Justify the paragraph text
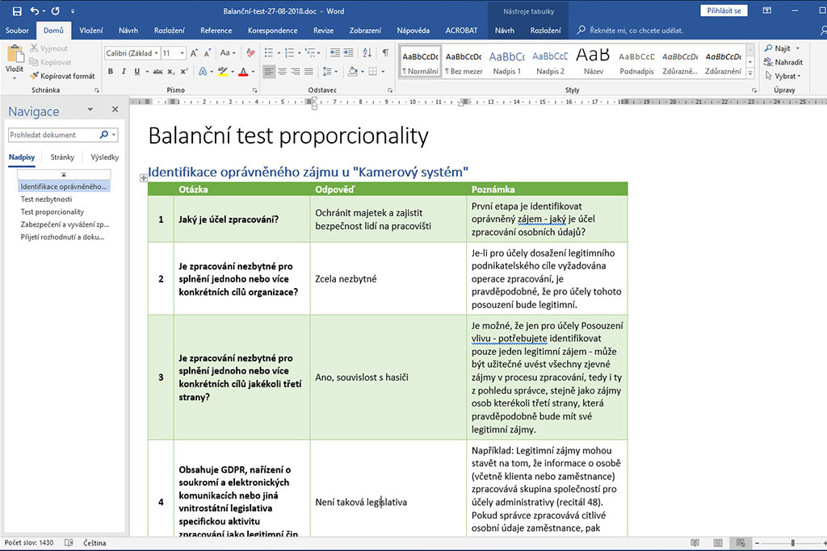This screenshot has height=551, width=827. pos(309,72)
